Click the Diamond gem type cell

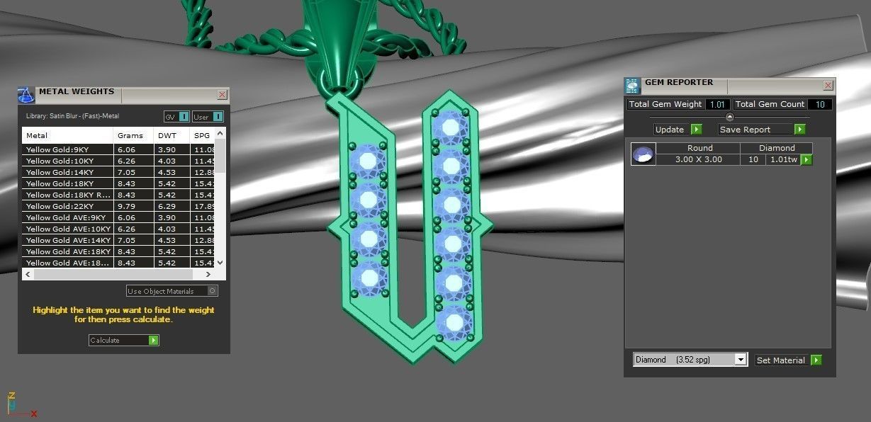(777, 148)
